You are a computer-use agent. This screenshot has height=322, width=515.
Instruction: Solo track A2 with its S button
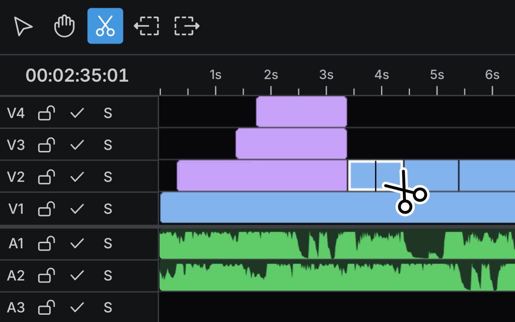tap(107, 276)
